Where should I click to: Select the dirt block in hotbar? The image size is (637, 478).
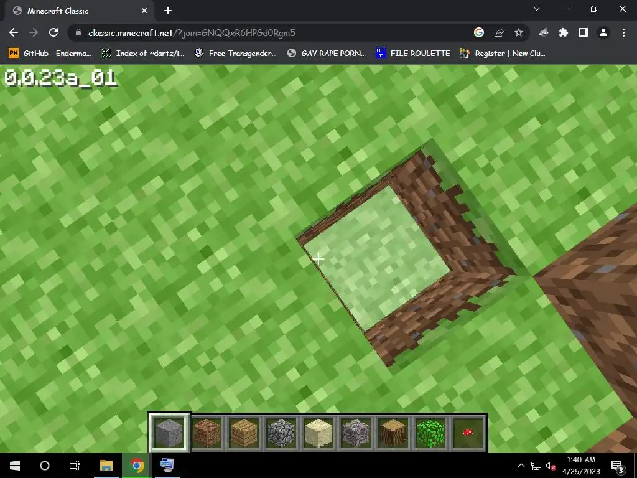(x=207, y=433)
